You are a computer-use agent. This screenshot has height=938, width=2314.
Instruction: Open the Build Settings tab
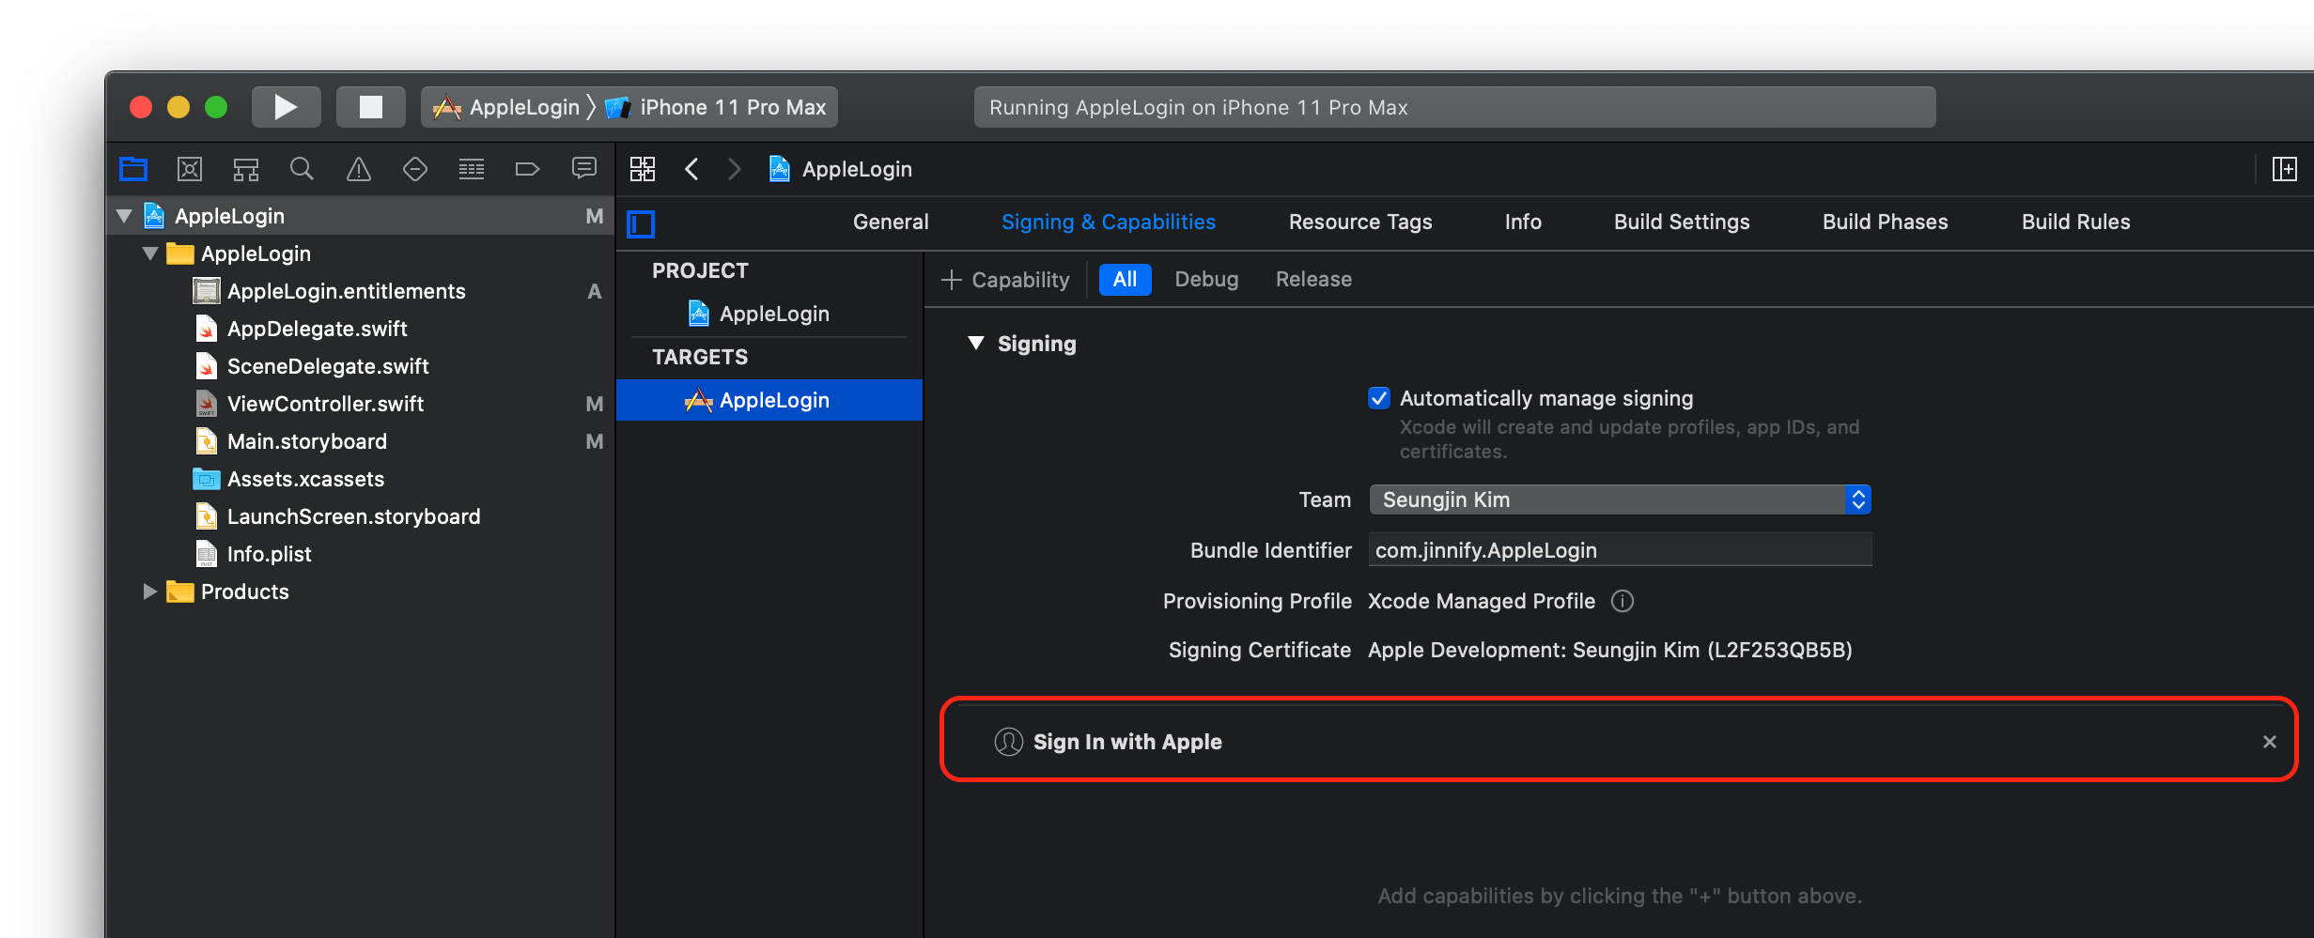1682,222
